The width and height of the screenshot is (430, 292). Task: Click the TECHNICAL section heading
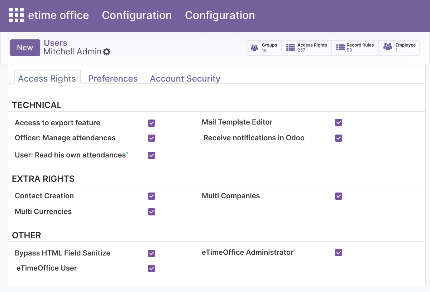(x=37, y=105)
